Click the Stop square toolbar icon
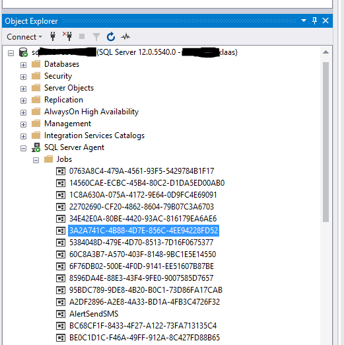 [x=82, y=36]
